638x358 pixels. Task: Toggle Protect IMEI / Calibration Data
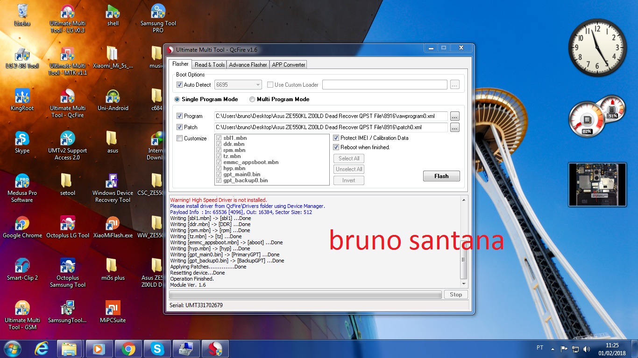[x=336, y=138]
